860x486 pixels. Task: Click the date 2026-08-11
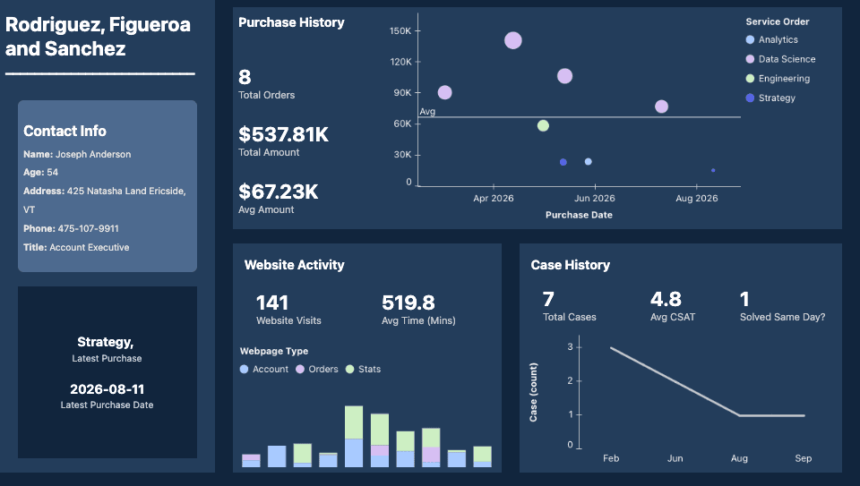point(107,389)
